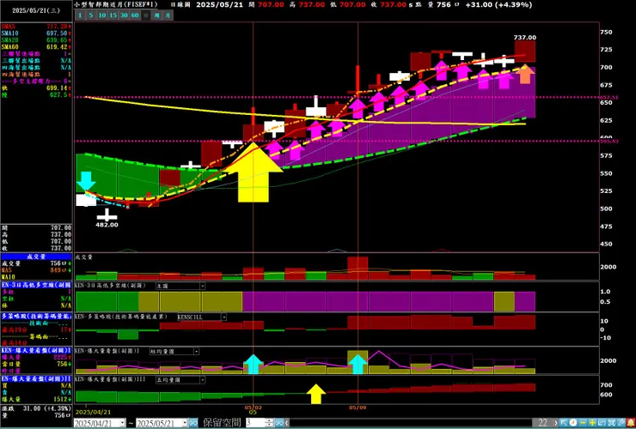The width and height of the screenshot is (636, 429).
Task: Open the end date 2025/05/21 dropdown
Action: click(x=185, y=423)
